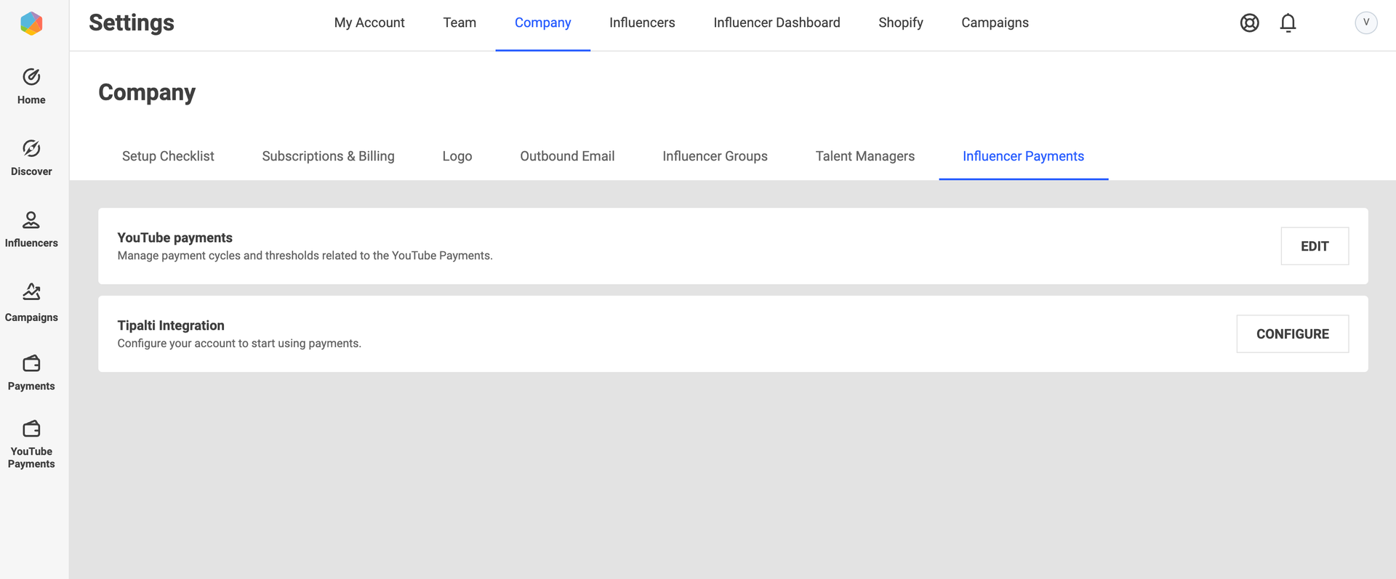Open Influencers tab in the top navigation
Screen dimensions: 1396x579
[642, 23]
